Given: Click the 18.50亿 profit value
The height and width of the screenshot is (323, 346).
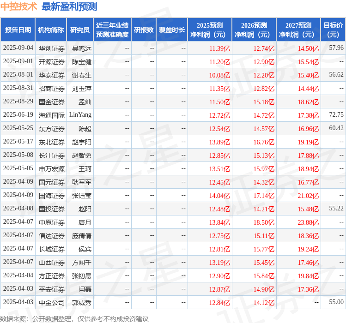Looking at the screenshot, I should coord(264,222).
